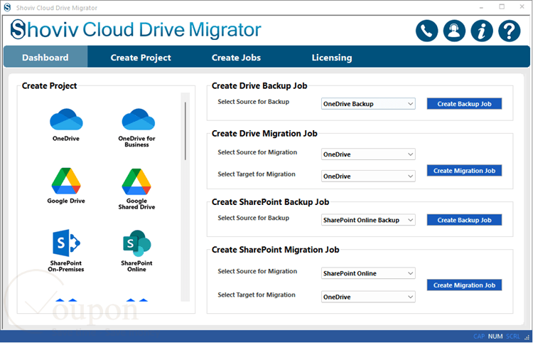Click the help question mark icon
Screen dimensions: 533x343
click(510, 31)
